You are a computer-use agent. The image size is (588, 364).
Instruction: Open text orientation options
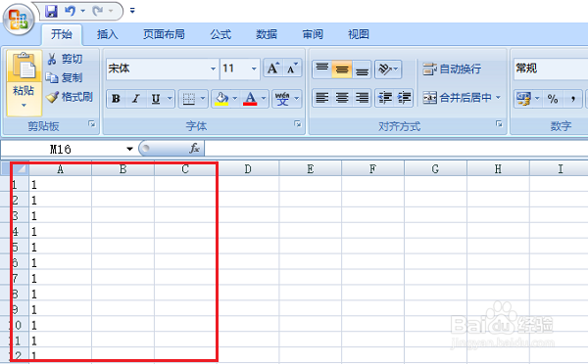[x=388, y=68]
